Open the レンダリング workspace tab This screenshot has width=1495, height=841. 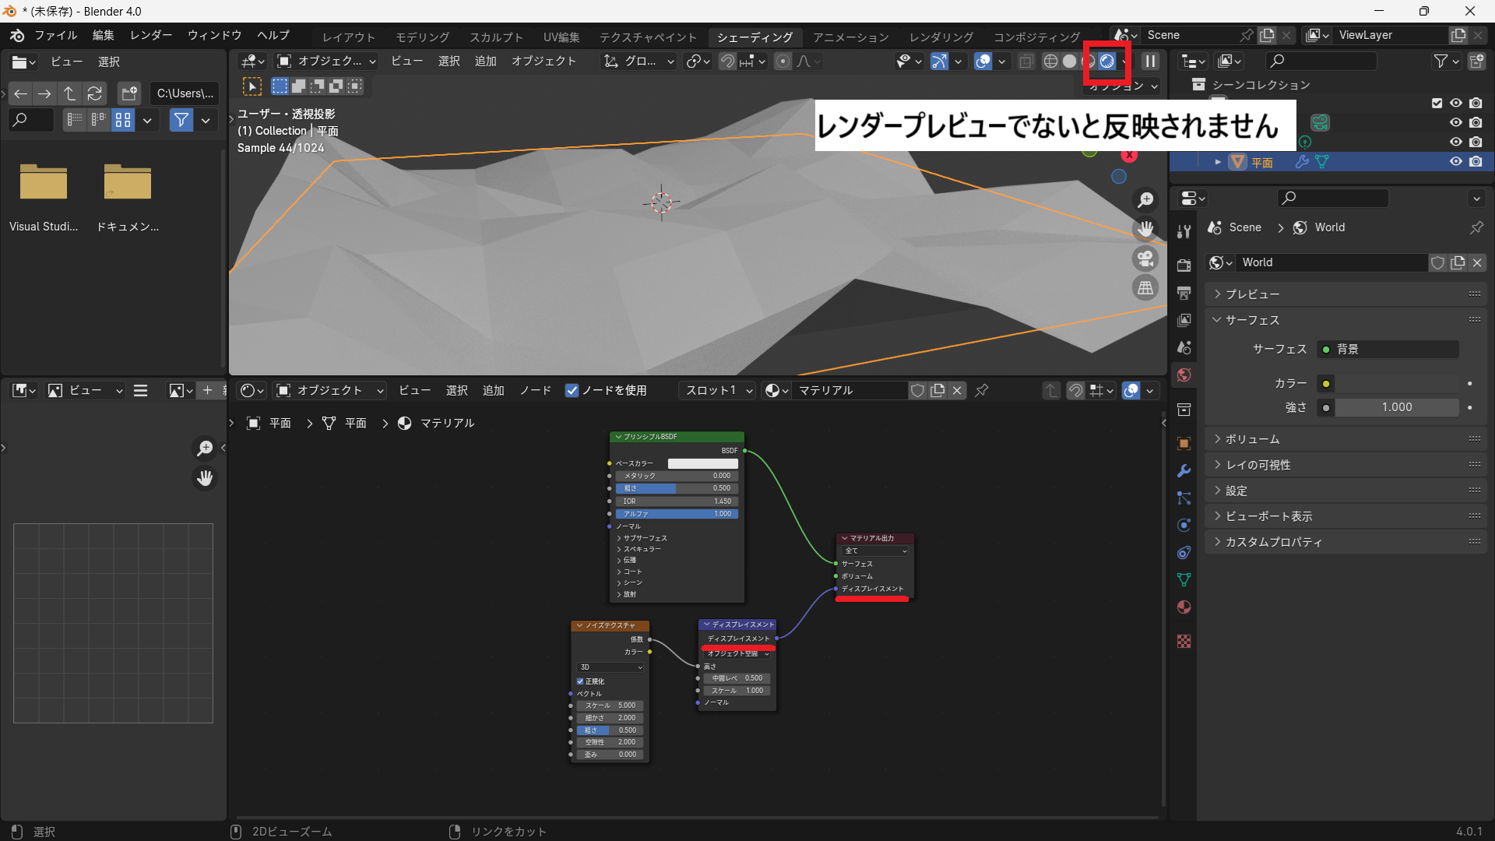pyautogui.click(x=941, y=37)
